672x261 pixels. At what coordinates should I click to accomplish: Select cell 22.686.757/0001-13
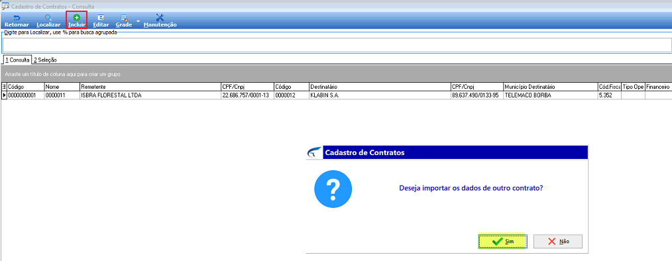tap(247, 95)
